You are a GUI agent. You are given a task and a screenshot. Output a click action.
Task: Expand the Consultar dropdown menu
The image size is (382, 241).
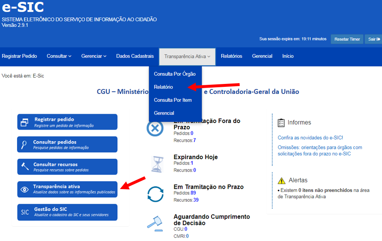click(59, 56)
